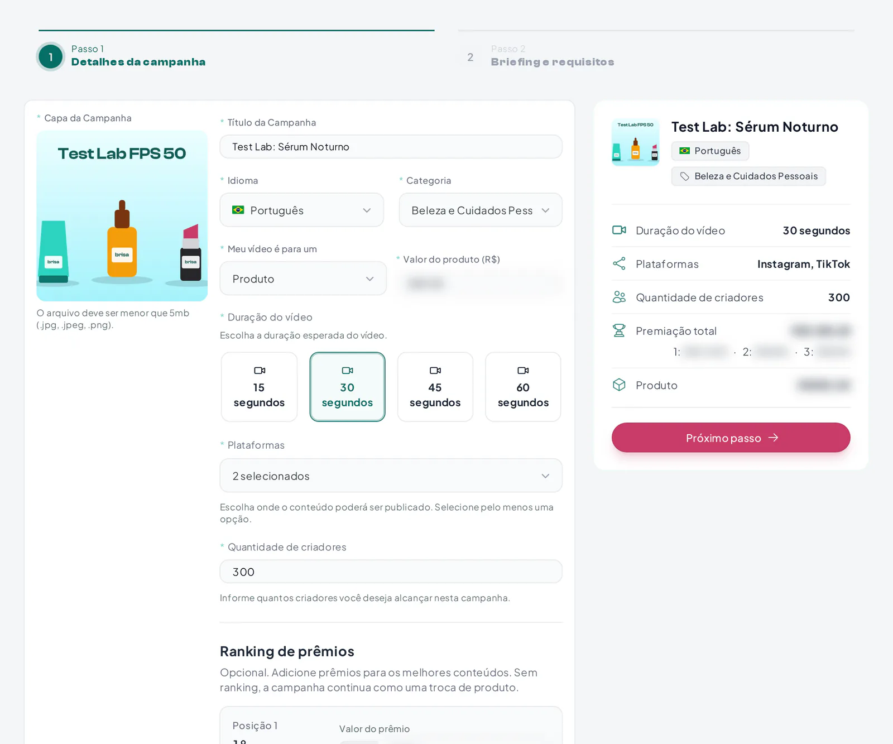Click the Quantidade de criadores input
Screen dimensions: 893x744
click(391, 572)
